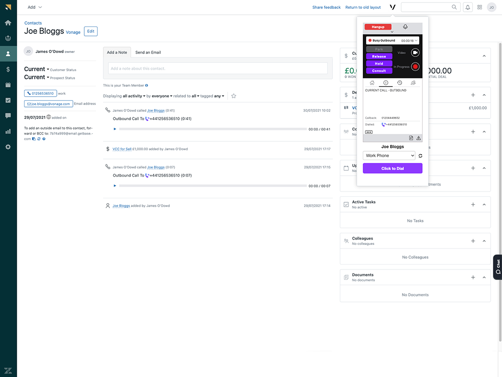Stop the In Progress call recording
Screen dimensions: 502x377
pyautogui.click(x=415, y=67)
